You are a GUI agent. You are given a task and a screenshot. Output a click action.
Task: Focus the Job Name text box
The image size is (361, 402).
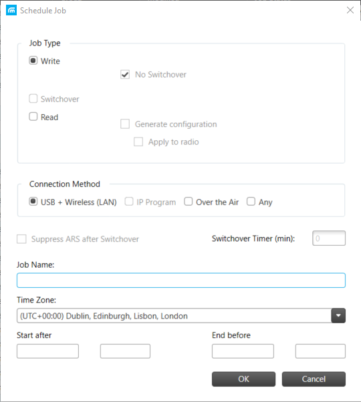(181, 280)
